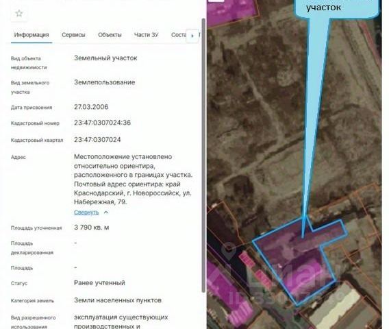389x329 pixels.
Task: Click the favorite star icon
Action: coord(19,14)
